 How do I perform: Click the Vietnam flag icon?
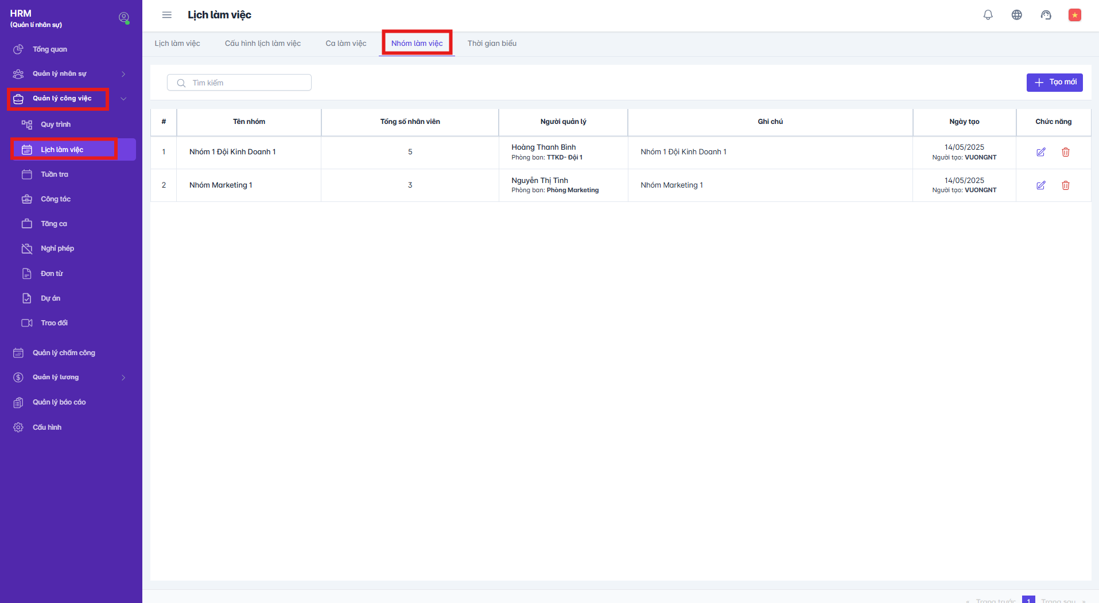point(1074,15)
